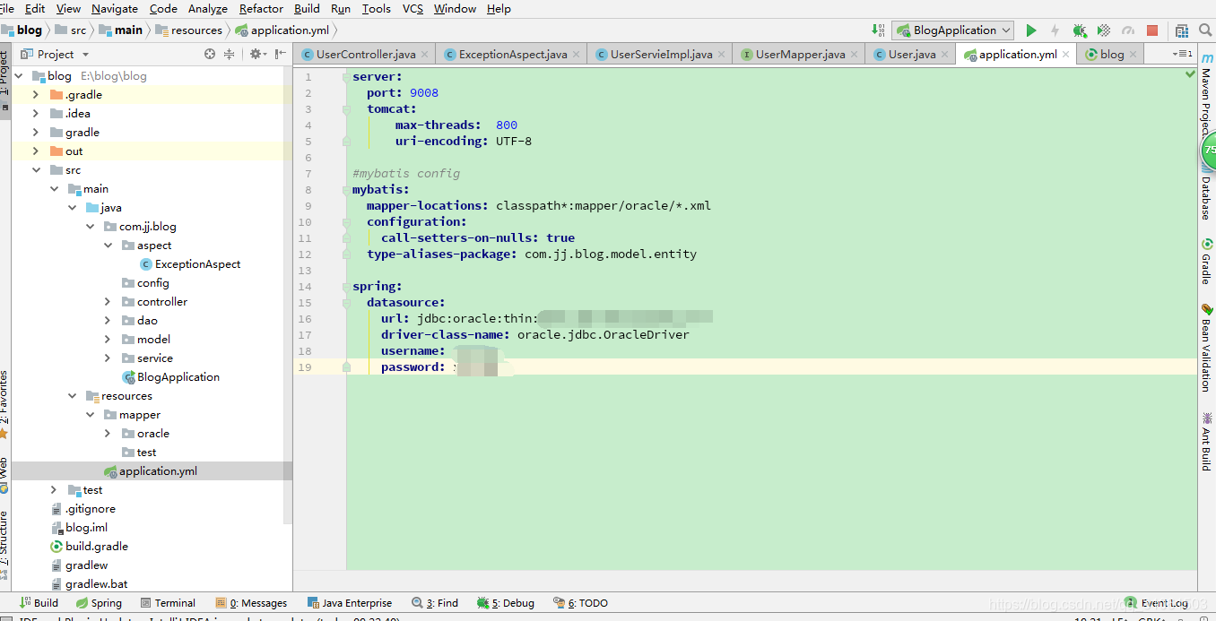This screenshot has width=1216, height=621.
Task: Open Project panel settings gear icon
Action: click(x=256, y=54)
